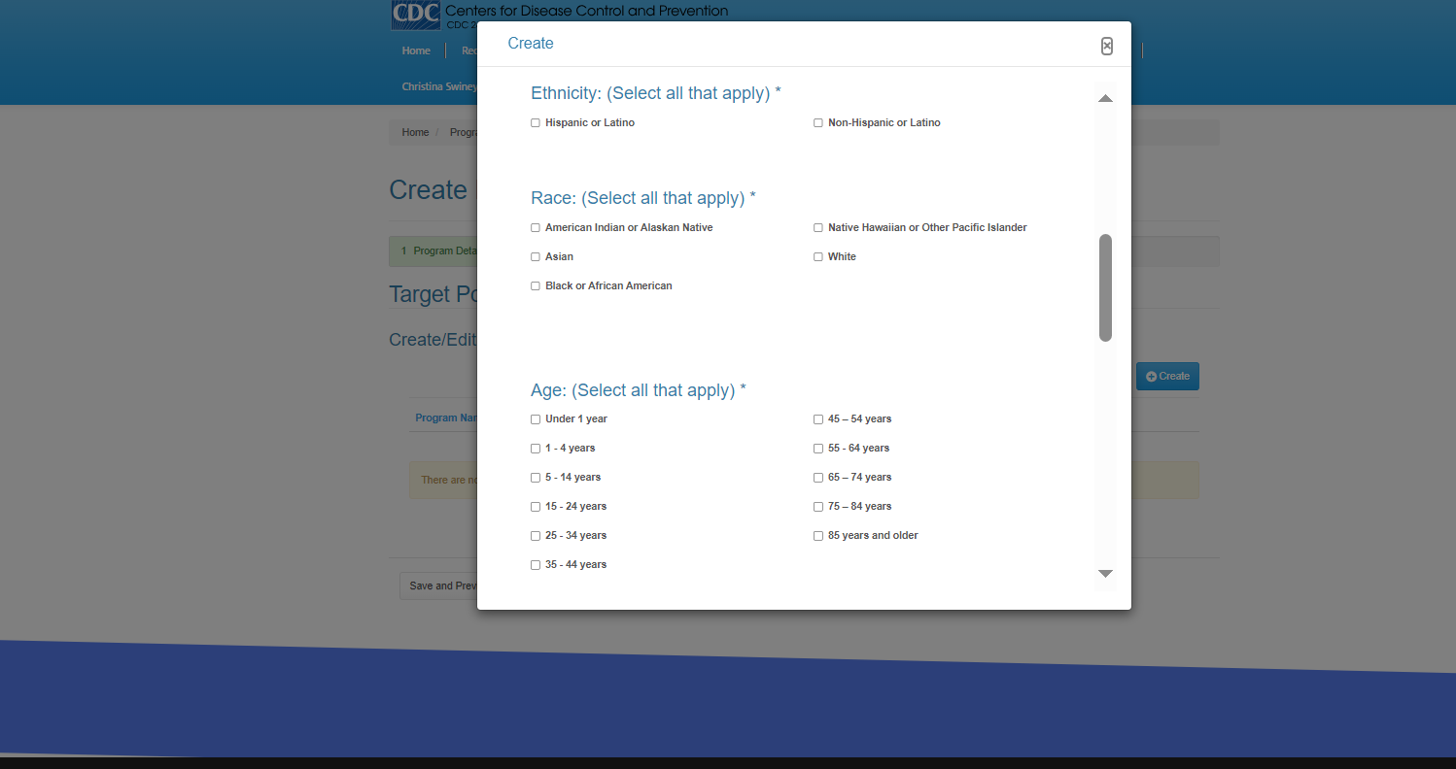Check the Hispanic or Latino checkbox
Image resolution: width=1456 pixels, height=769 pixels.
point(536,123)
